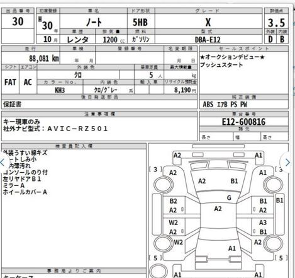295x278 pixels.
Task: Select the door type 5HB
Action: 140,22
